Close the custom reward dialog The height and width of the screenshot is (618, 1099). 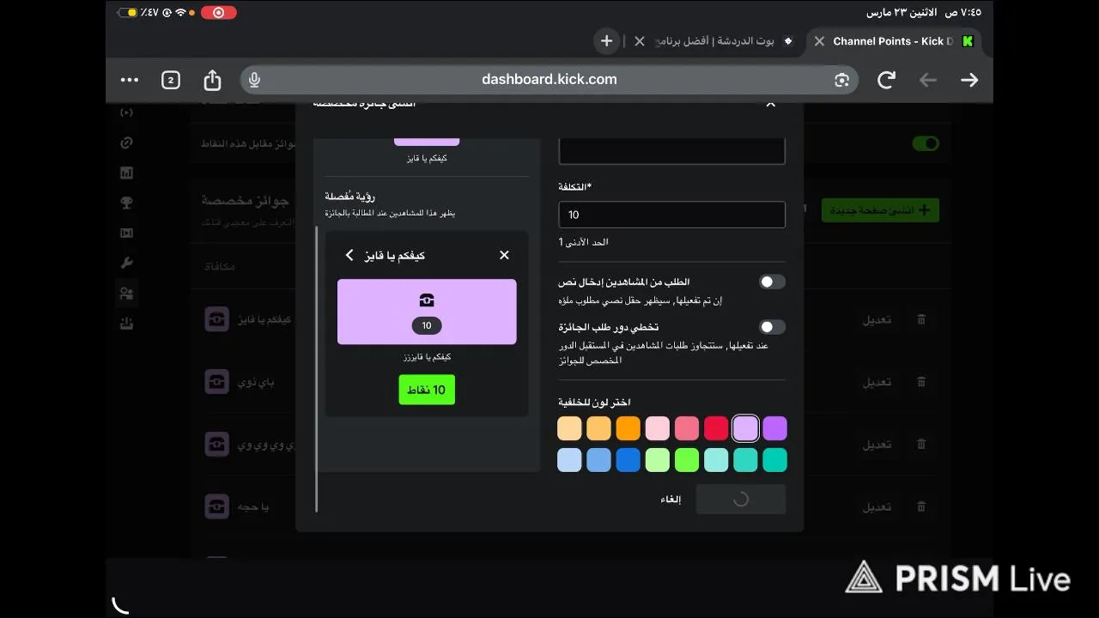[770, 104]
